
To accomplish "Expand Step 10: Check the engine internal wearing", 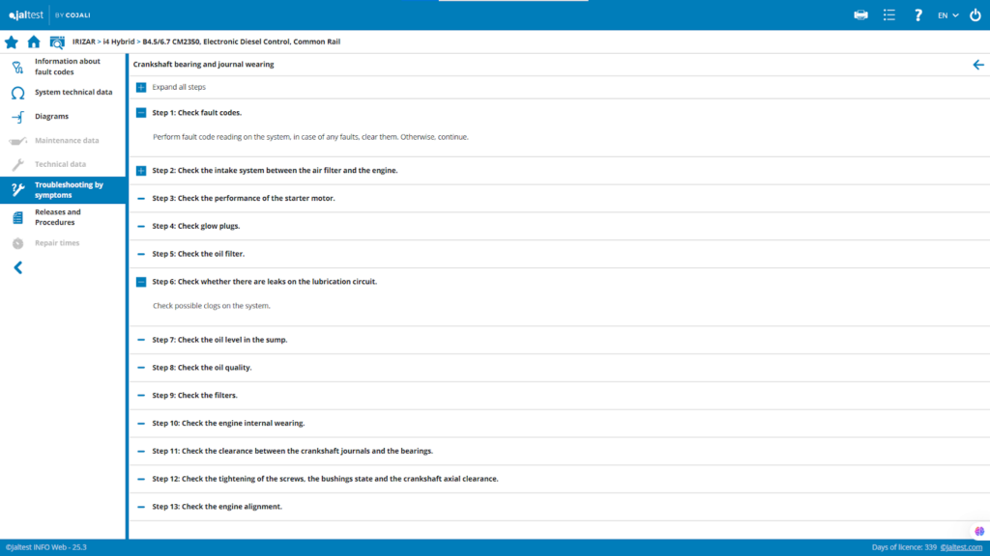I will [x=141, y=424].
